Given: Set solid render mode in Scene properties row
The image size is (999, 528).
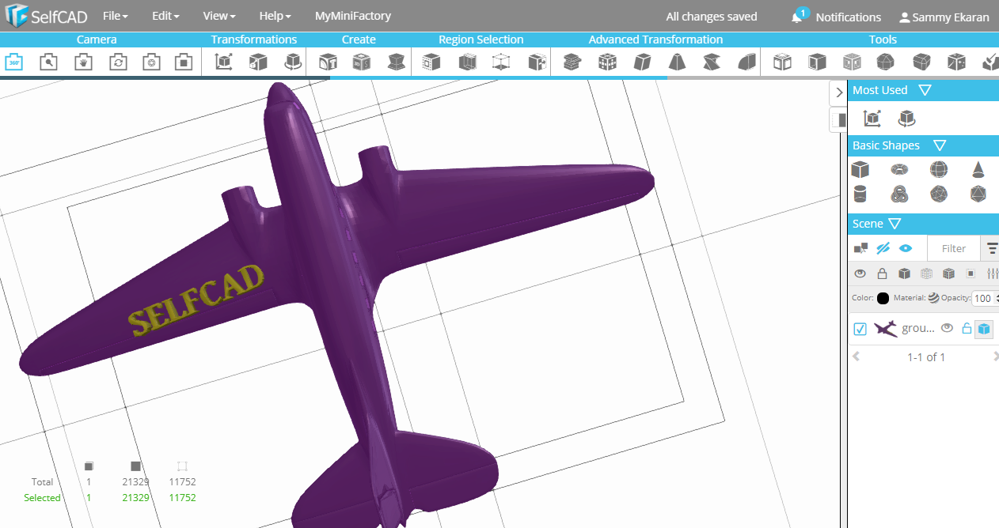Looking at the screenshot, I should 905,273.
